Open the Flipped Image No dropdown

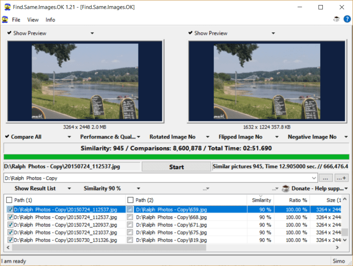click(243, 137)
